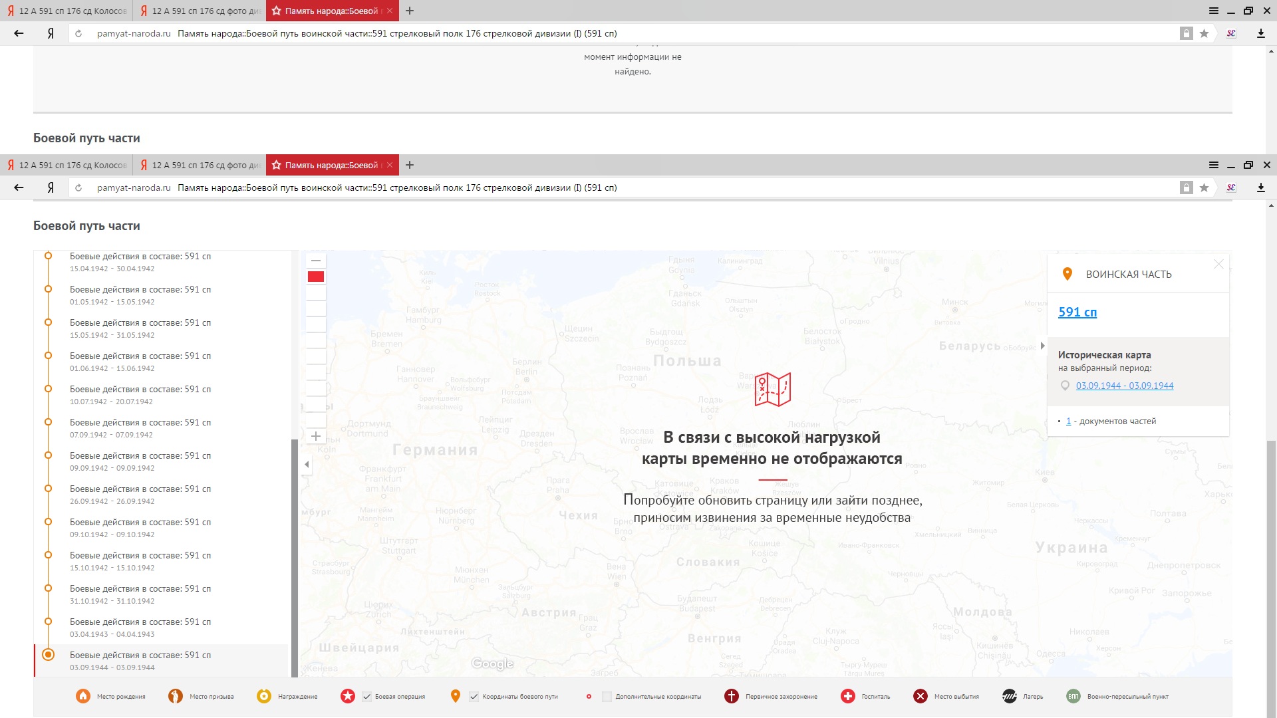1277x718 pixels.
Task: Open the 591 сп unit link
Action: click(x=1077, y=312)
